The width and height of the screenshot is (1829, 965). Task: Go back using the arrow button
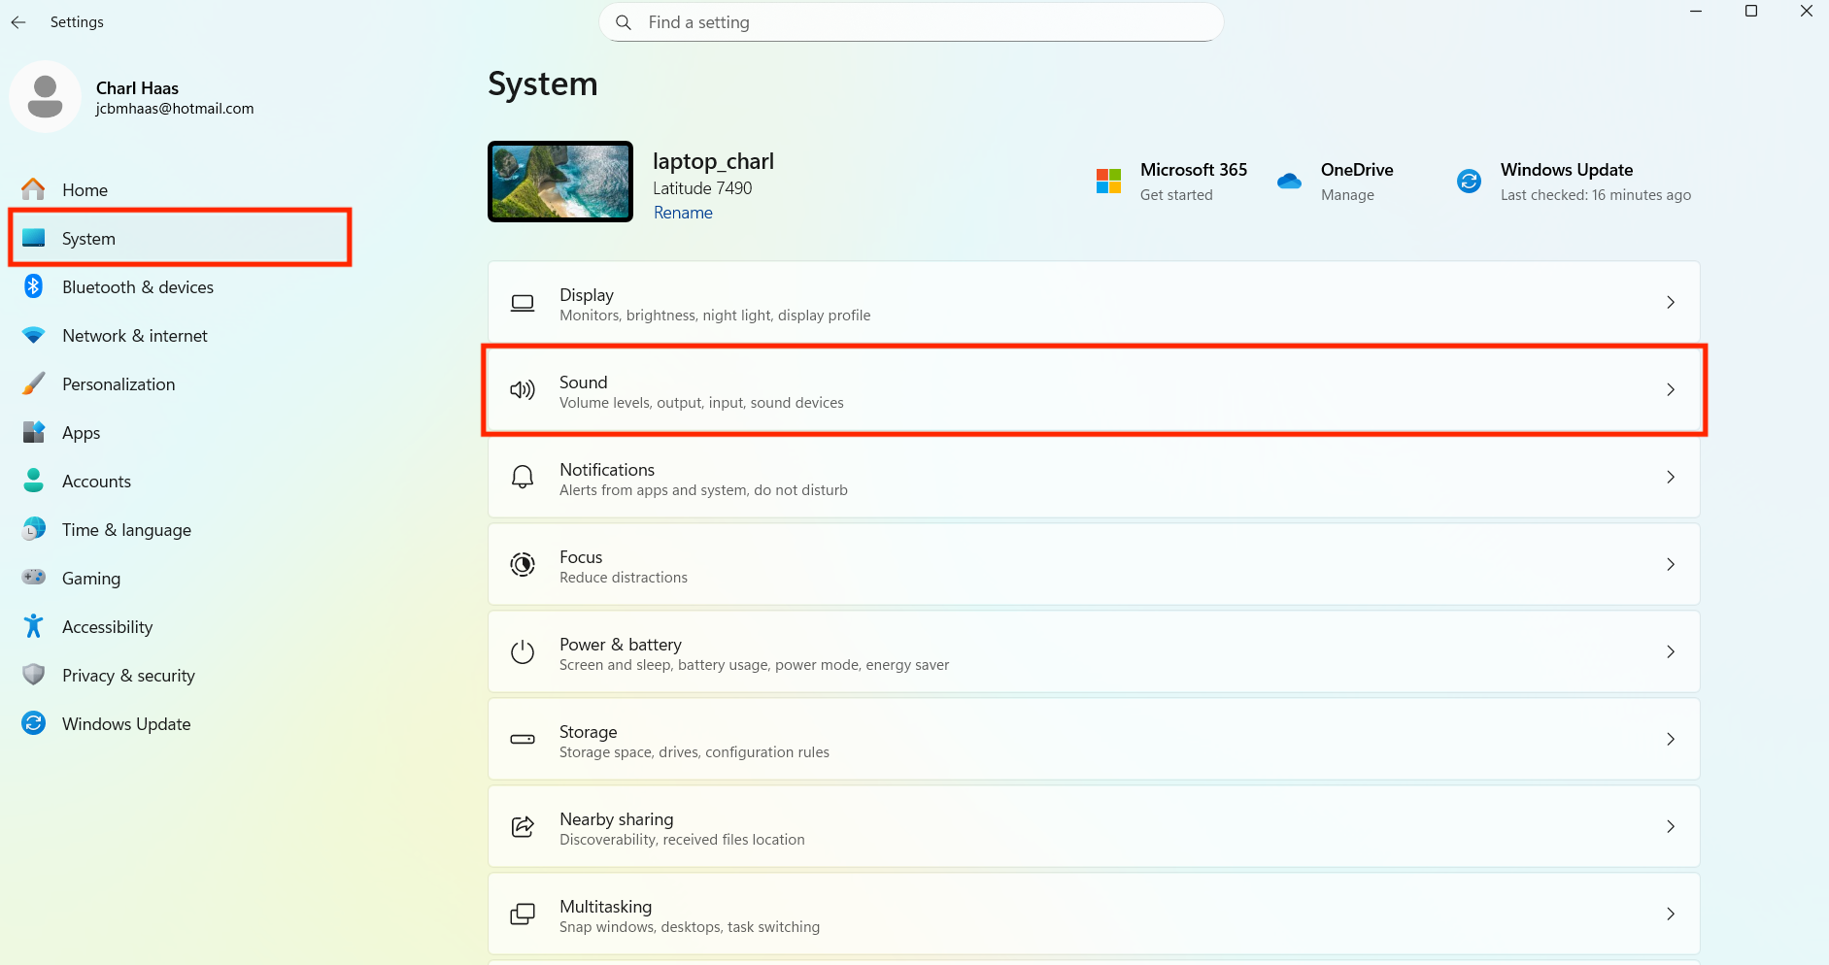point(18,21)
